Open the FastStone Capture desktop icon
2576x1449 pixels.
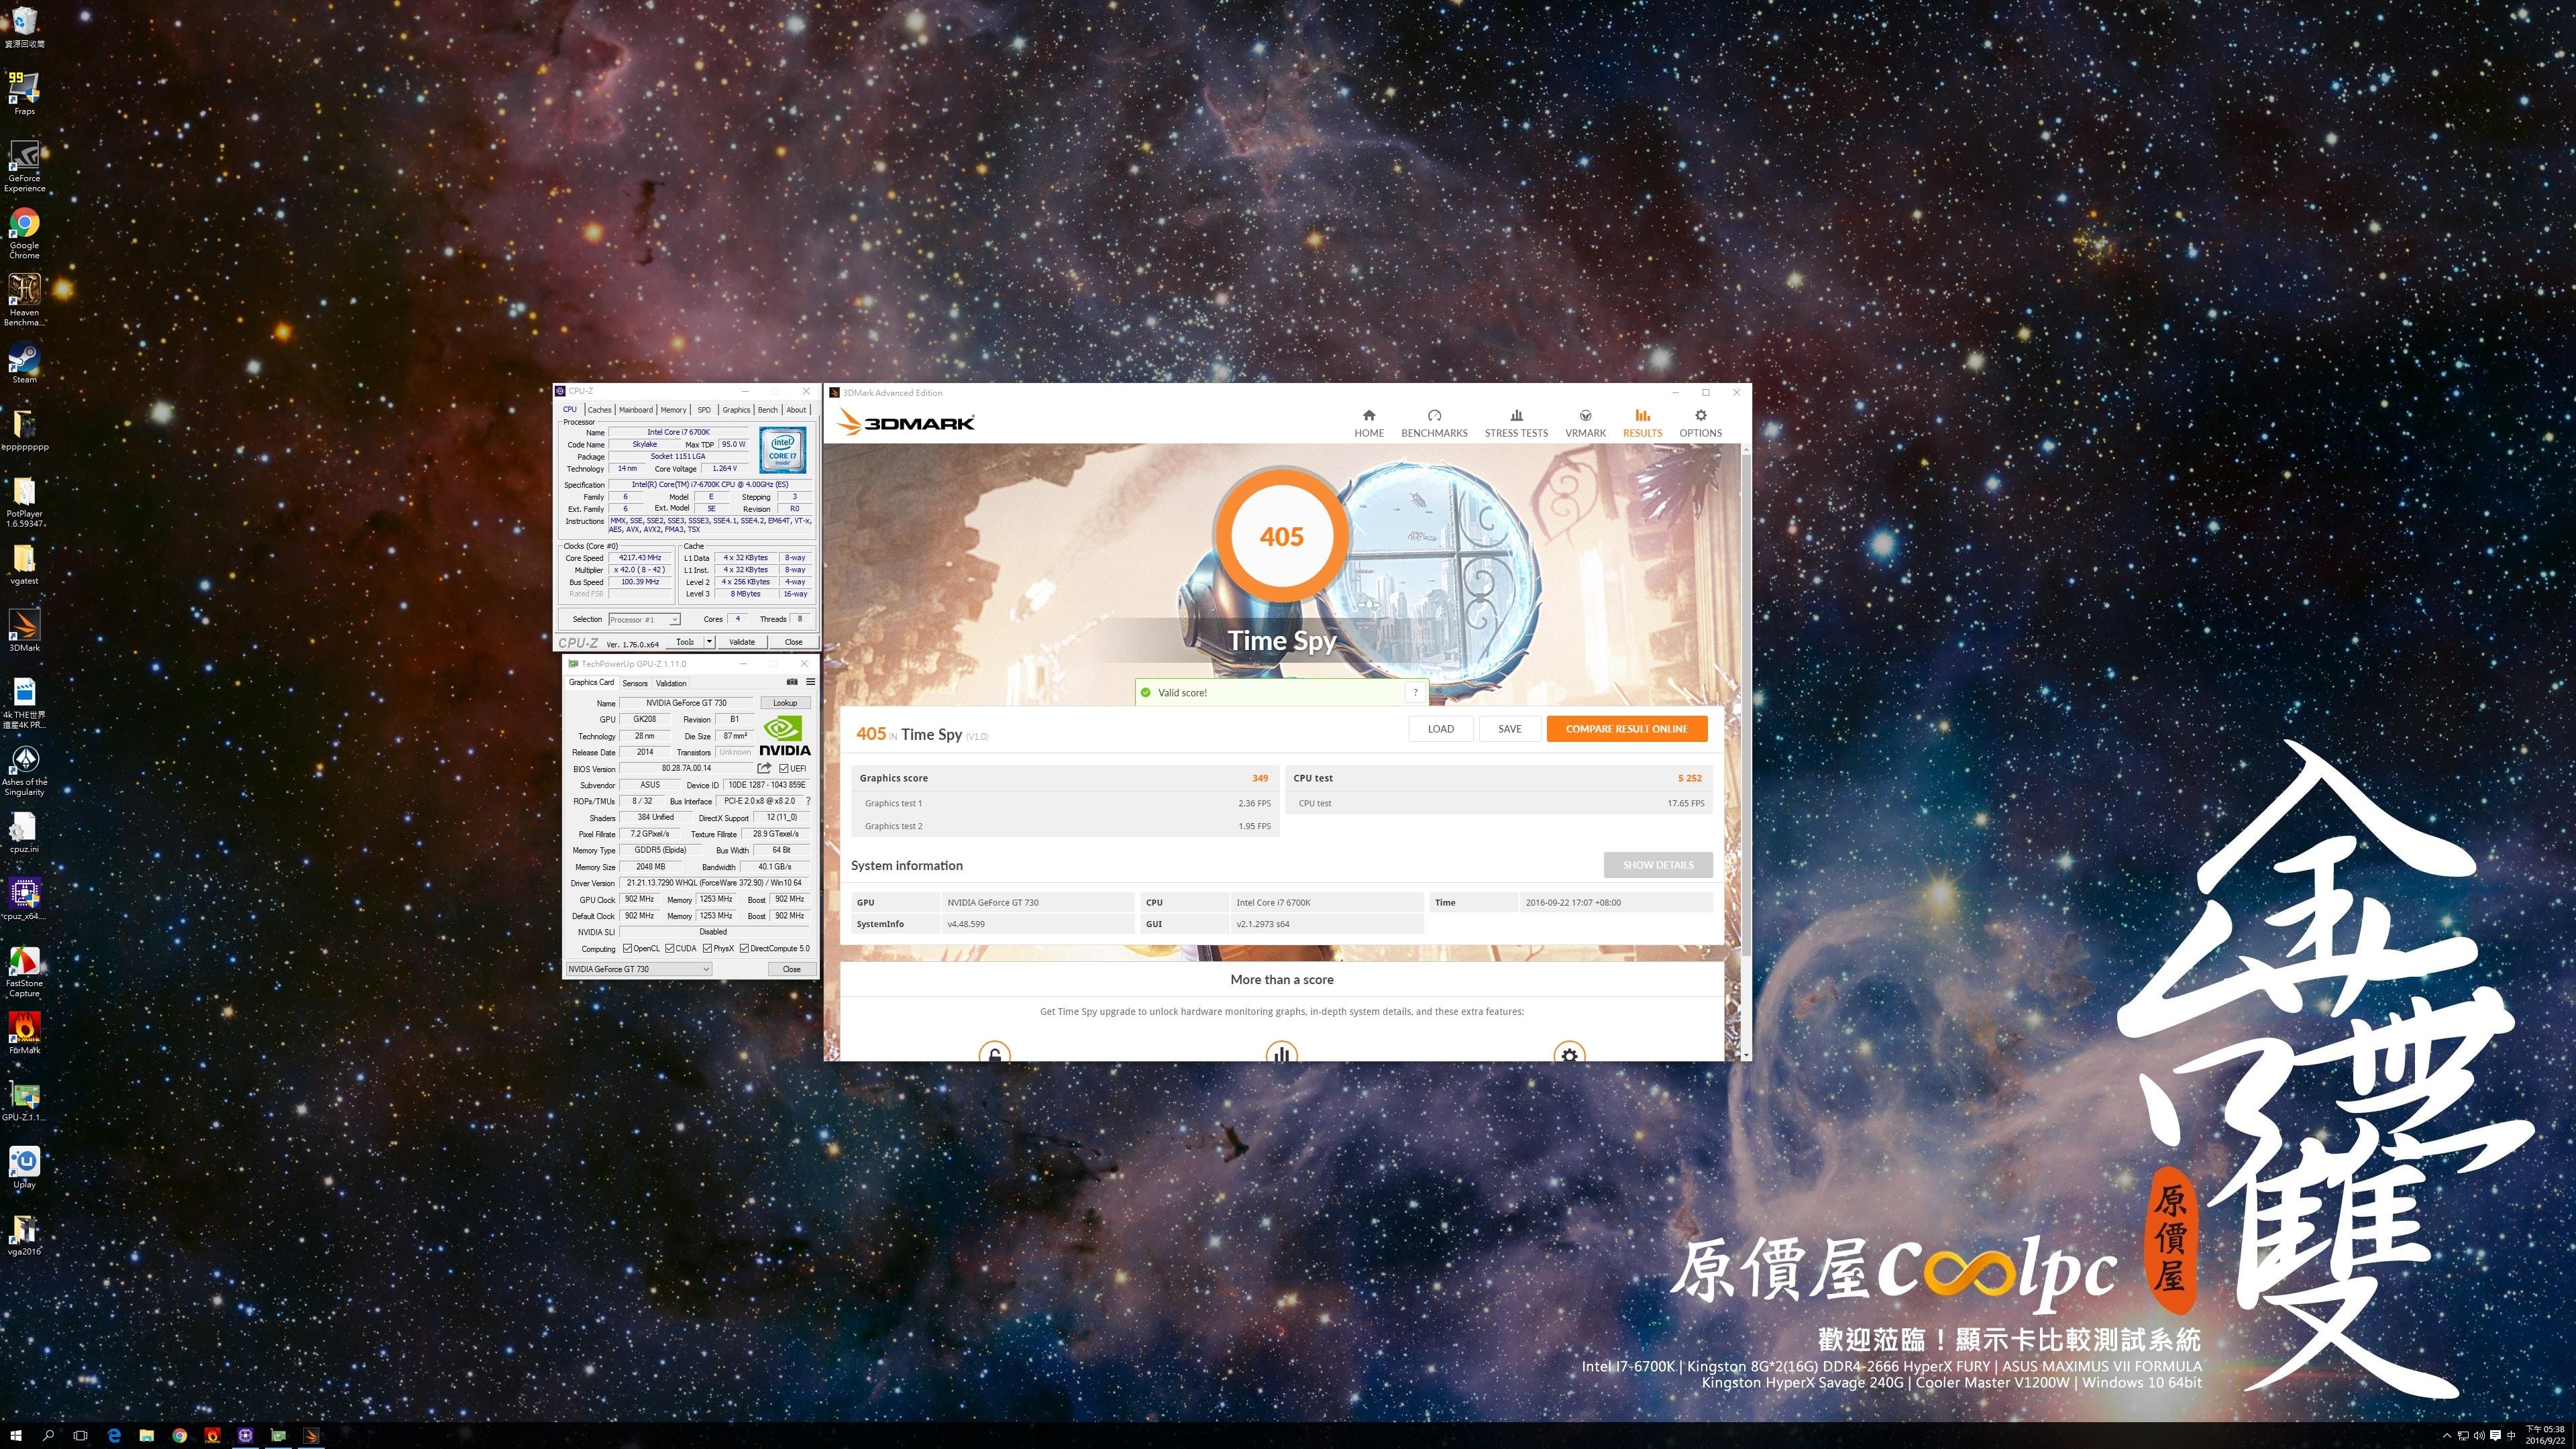(24, 972)
